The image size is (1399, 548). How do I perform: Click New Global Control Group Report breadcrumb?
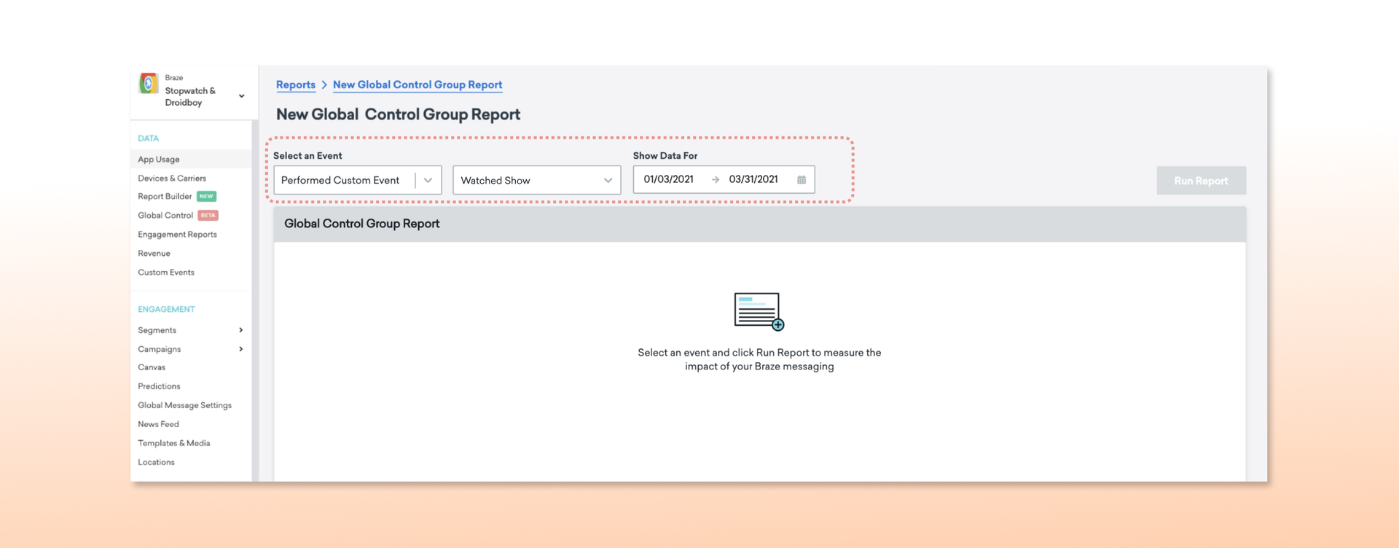(x=418, y=85)
